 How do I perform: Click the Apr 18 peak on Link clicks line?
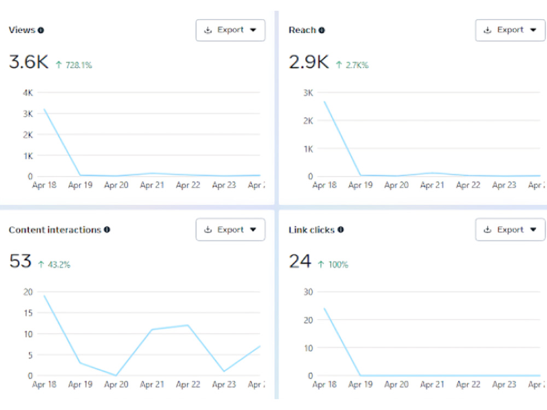324,308
